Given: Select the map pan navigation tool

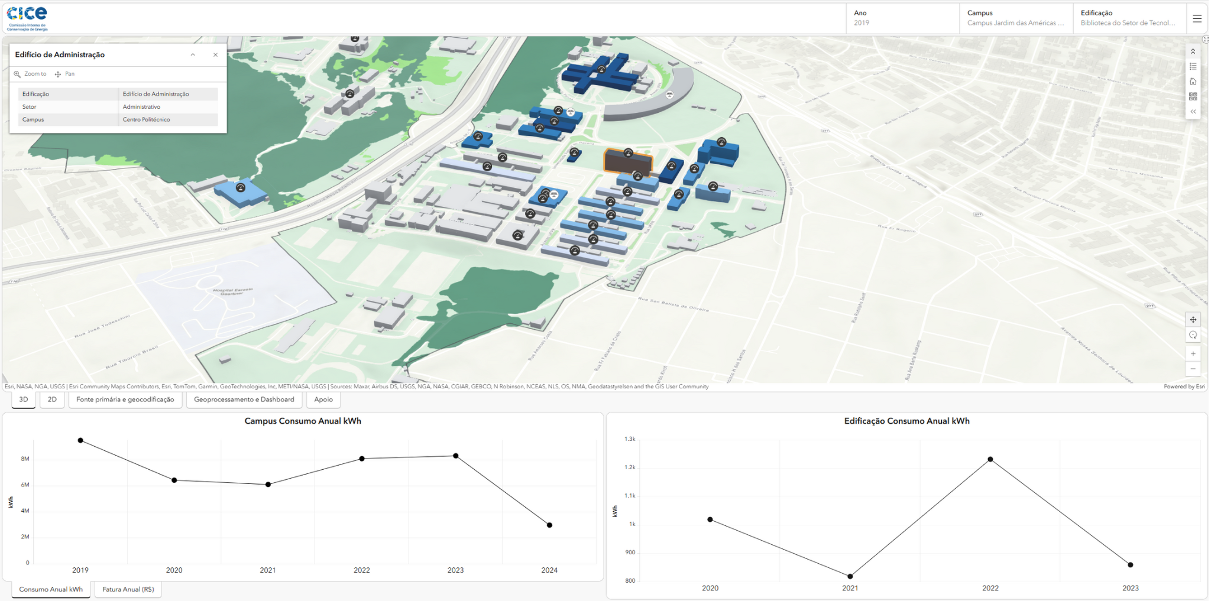Looking at the screenshot, I should pos(1193,320).
